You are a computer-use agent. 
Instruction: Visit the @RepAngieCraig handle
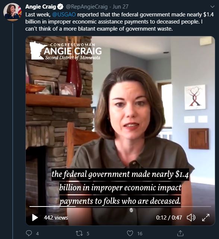[87, 7]
